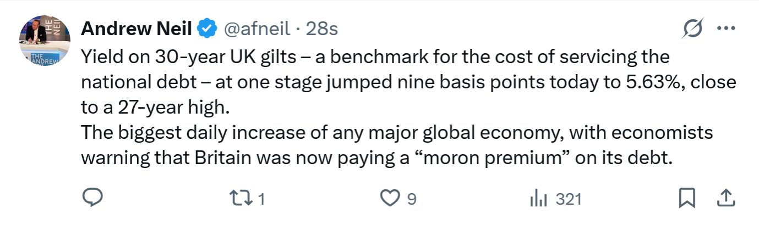Click the Andrew Neil display name
The width and height of the screenshot is (759, 225).
[x=136, y=29]
